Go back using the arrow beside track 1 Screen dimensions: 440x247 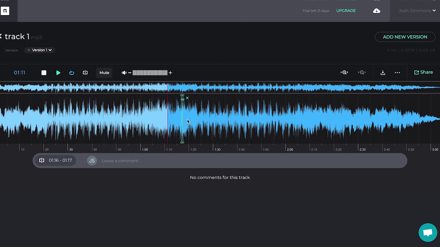point(1,36)
